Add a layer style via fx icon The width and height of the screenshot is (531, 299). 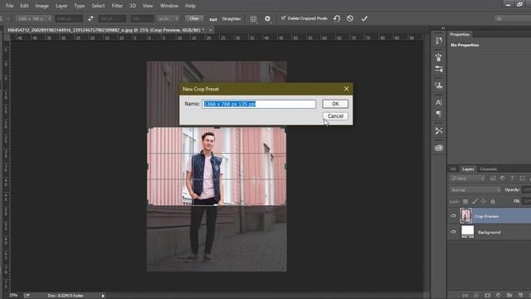coord(476,296)
